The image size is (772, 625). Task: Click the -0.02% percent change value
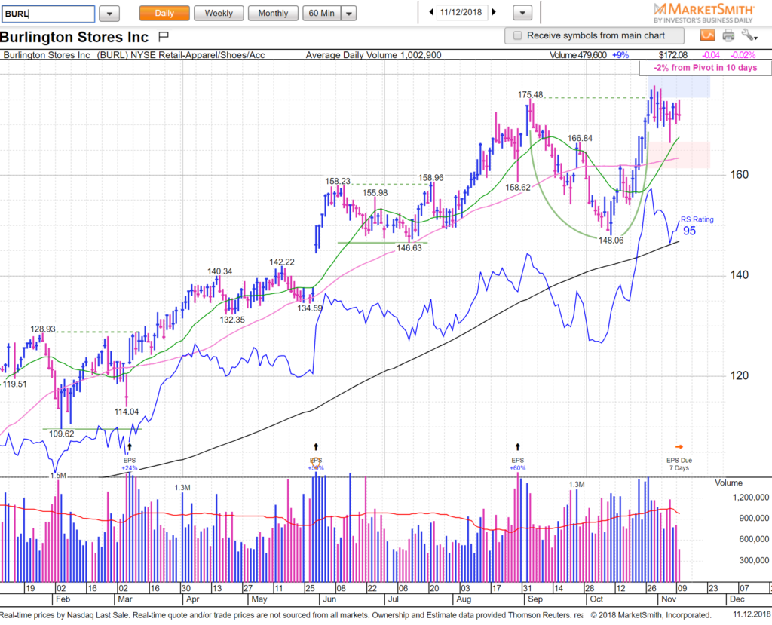[743, 55]
